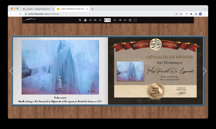Close the Gmail cotation tab
The image size is (216, 129).
(x=53, y=9)
